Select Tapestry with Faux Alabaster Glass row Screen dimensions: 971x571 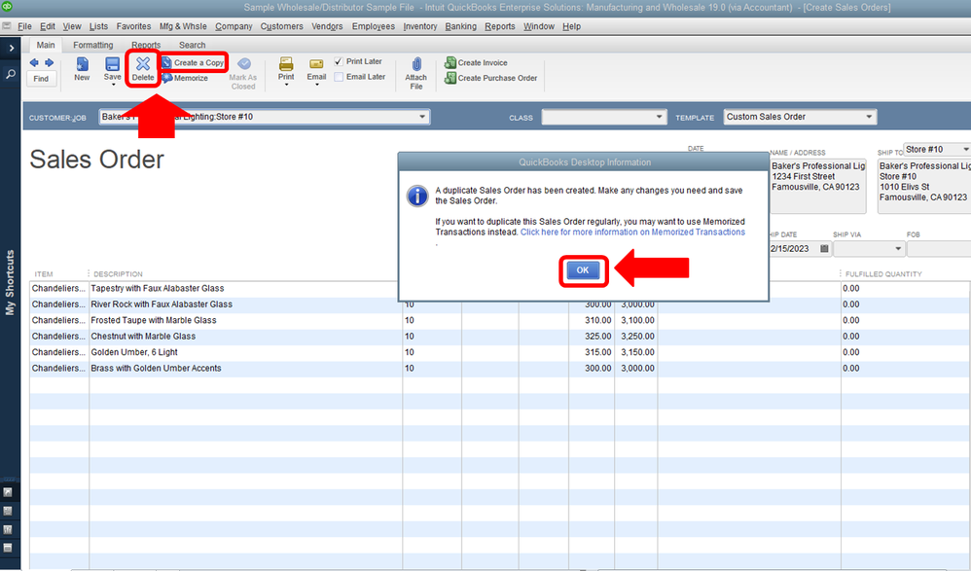[158, 289]
